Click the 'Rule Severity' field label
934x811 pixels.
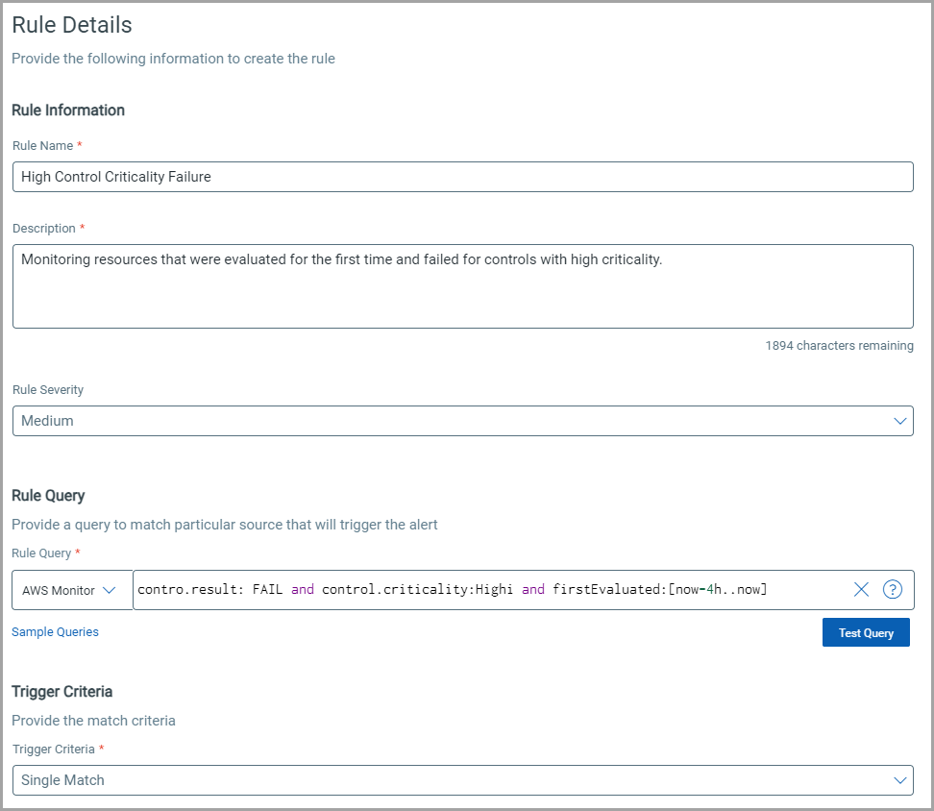tap(48, 389)
